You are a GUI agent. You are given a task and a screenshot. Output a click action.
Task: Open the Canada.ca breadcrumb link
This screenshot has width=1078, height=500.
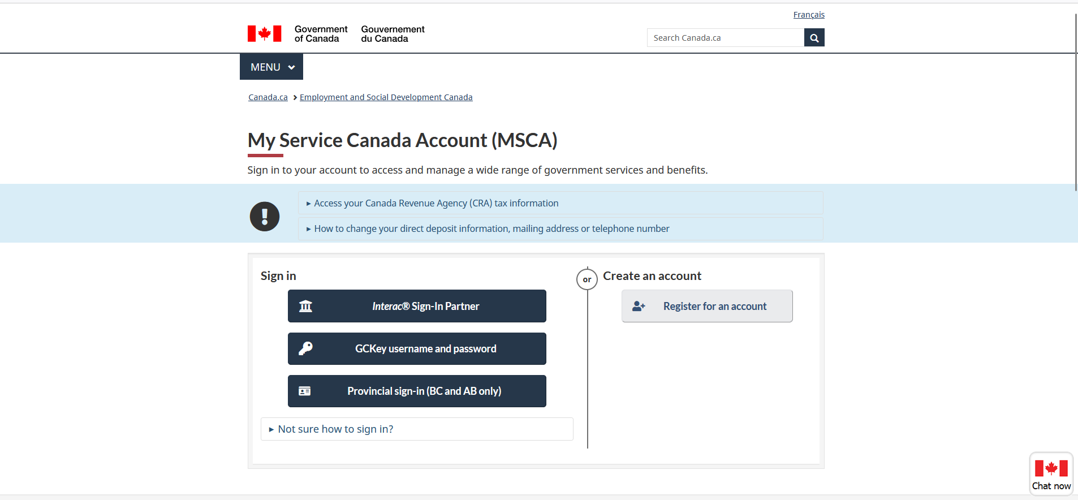[268, 97]
